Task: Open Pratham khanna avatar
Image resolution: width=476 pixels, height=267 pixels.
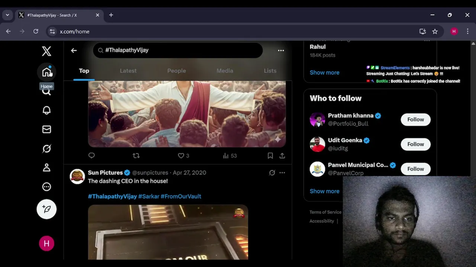Action: tap(317, 120)
